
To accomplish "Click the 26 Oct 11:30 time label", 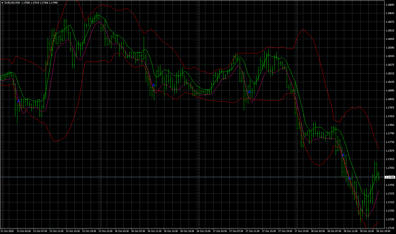I will click(x=154, y=231).
